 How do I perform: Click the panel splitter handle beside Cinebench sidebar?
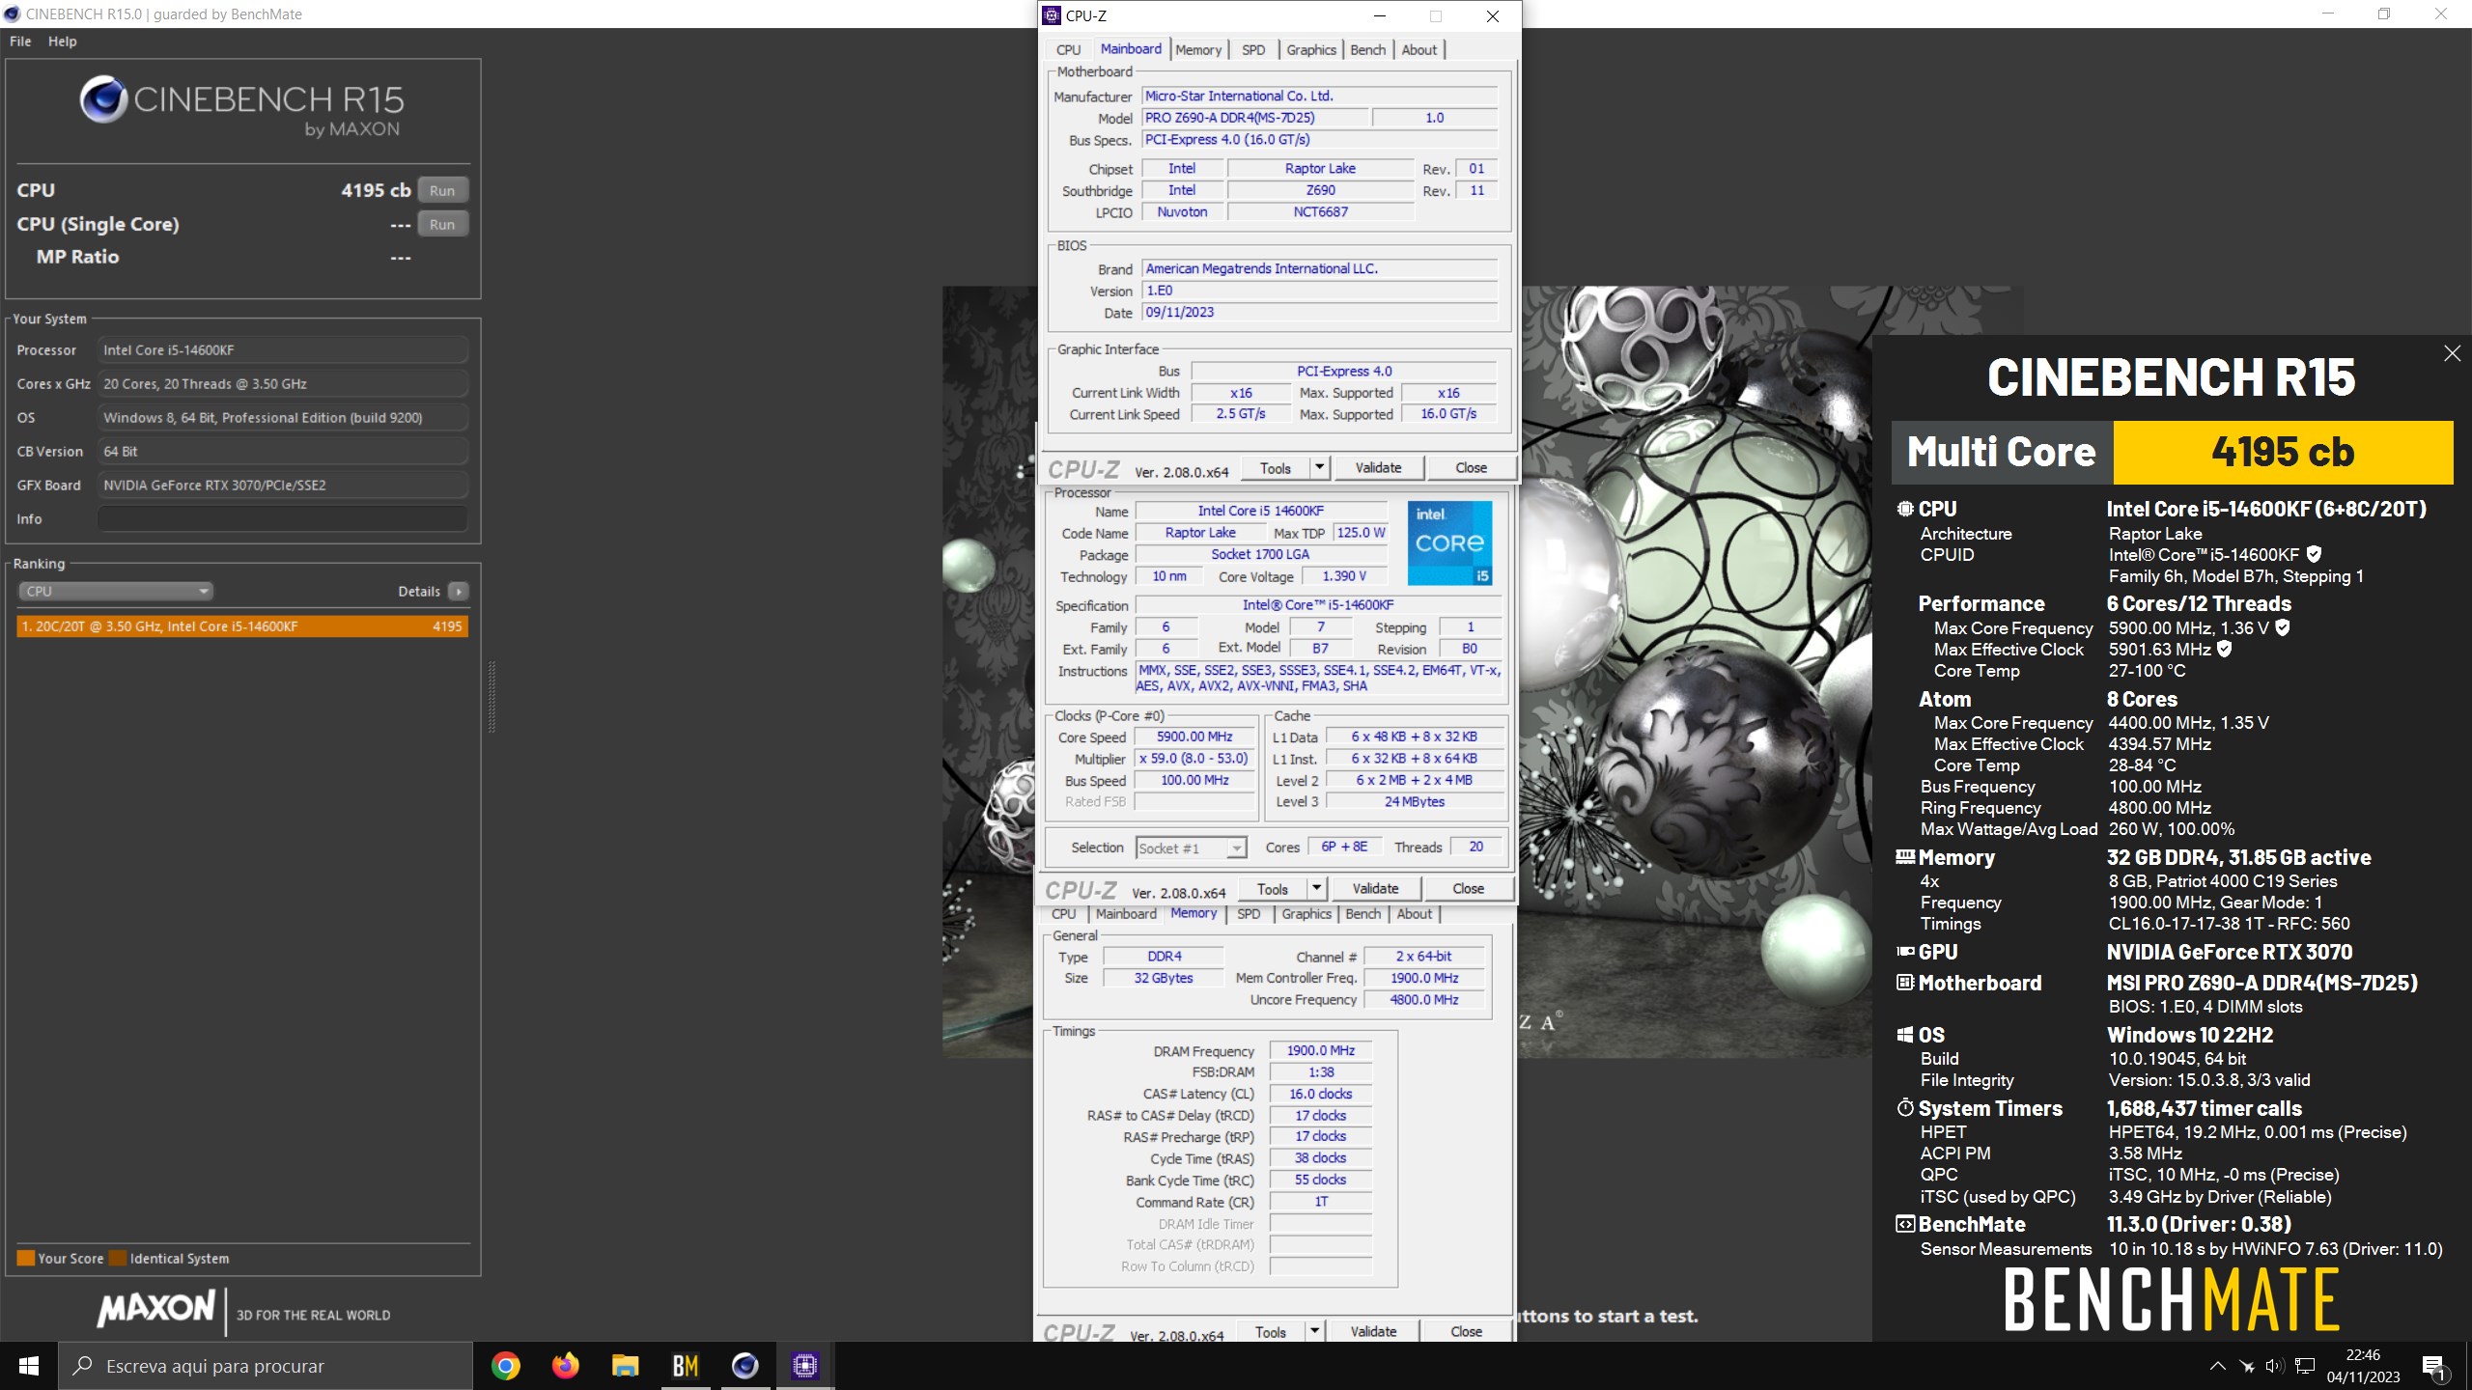point(492,697)
